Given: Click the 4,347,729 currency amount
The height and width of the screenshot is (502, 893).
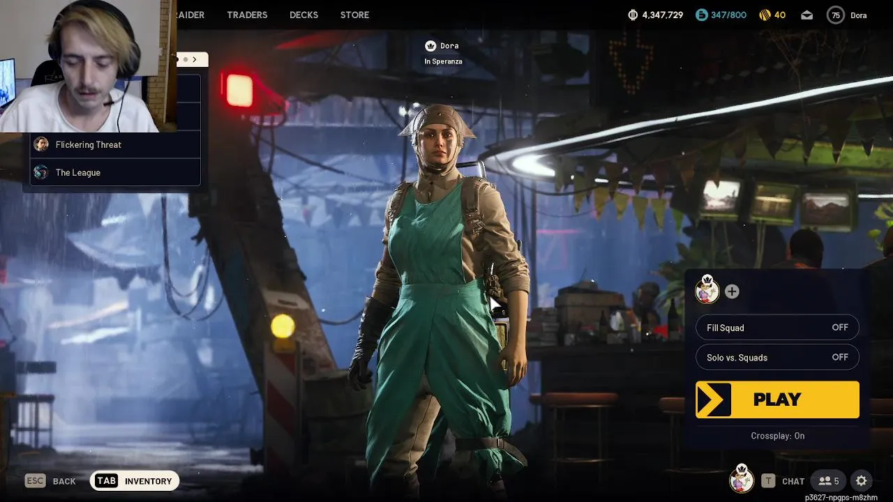Looking at the screenshot, I should 663,15.
